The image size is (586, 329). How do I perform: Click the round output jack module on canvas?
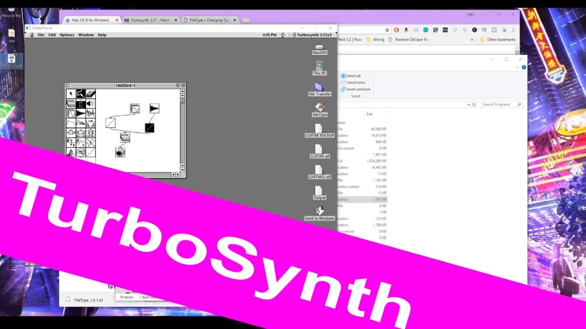[120, 152]
